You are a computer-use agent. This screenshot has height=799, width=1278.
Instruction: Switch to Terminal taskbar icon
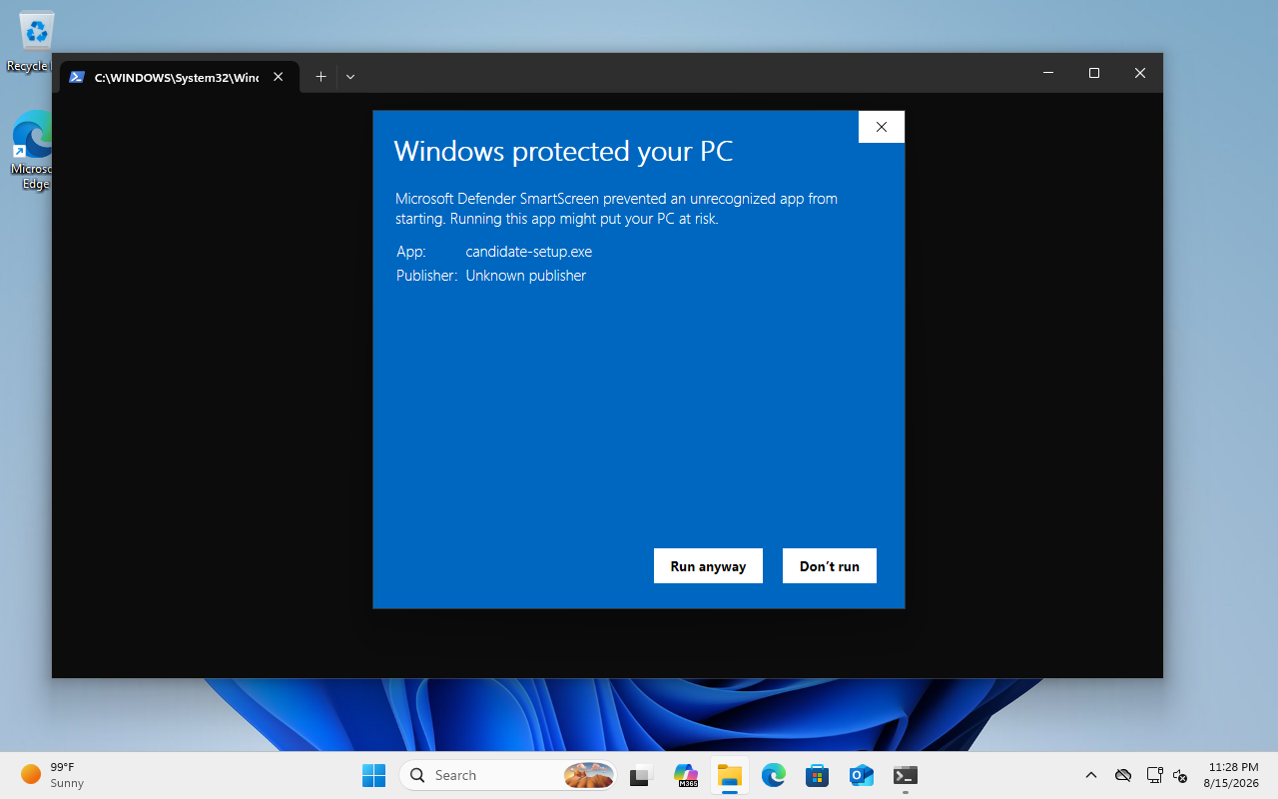[x=906, y=775]
